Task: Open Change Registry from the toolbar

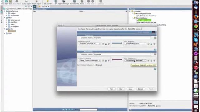Action: point(26,2)
